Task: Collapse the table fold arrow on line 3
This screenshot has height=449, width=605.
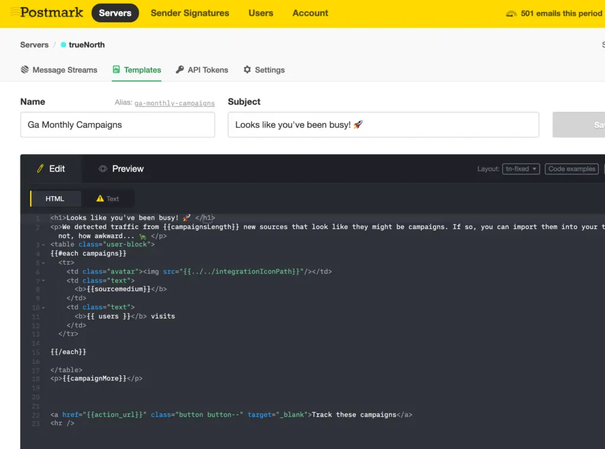Action: pos(43,245)
